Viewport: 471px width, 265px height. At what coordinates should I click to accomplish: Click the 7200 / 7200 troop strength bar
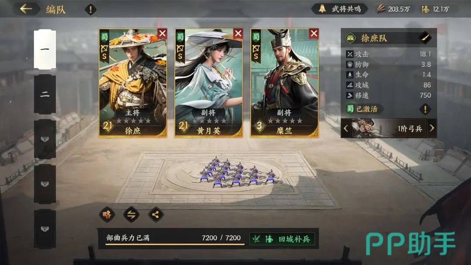pyautogui.click(x=175, y=239)
